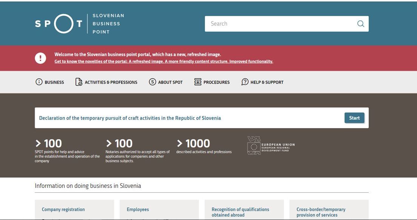The image size is (417, 220).
Task: Open the Activities & Professions menu
Action: coord(111,82)
